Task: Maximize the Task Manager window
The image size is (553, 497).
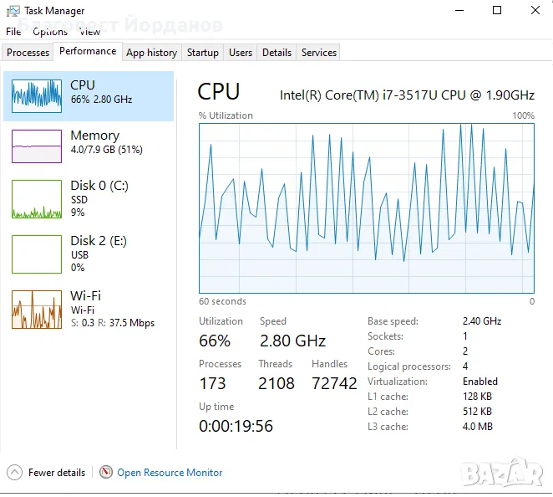Action: coord(497,11)
